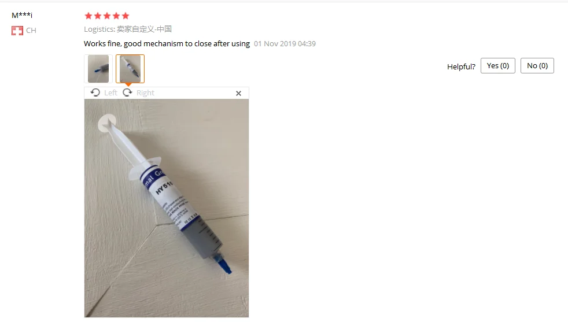The image size is (568, 322).
Task: Click the "Helpful?" label
Action: pos(461,66)
